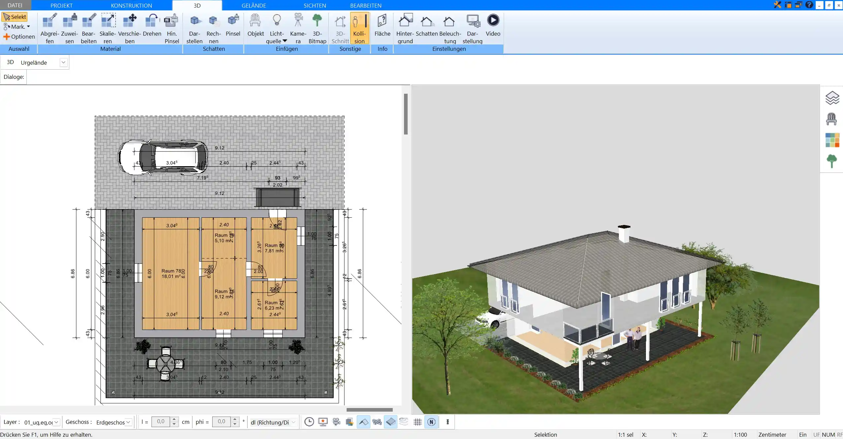843x439 pixels.
Task: Select the Drehen rotate tool
Action: [152, 25]
